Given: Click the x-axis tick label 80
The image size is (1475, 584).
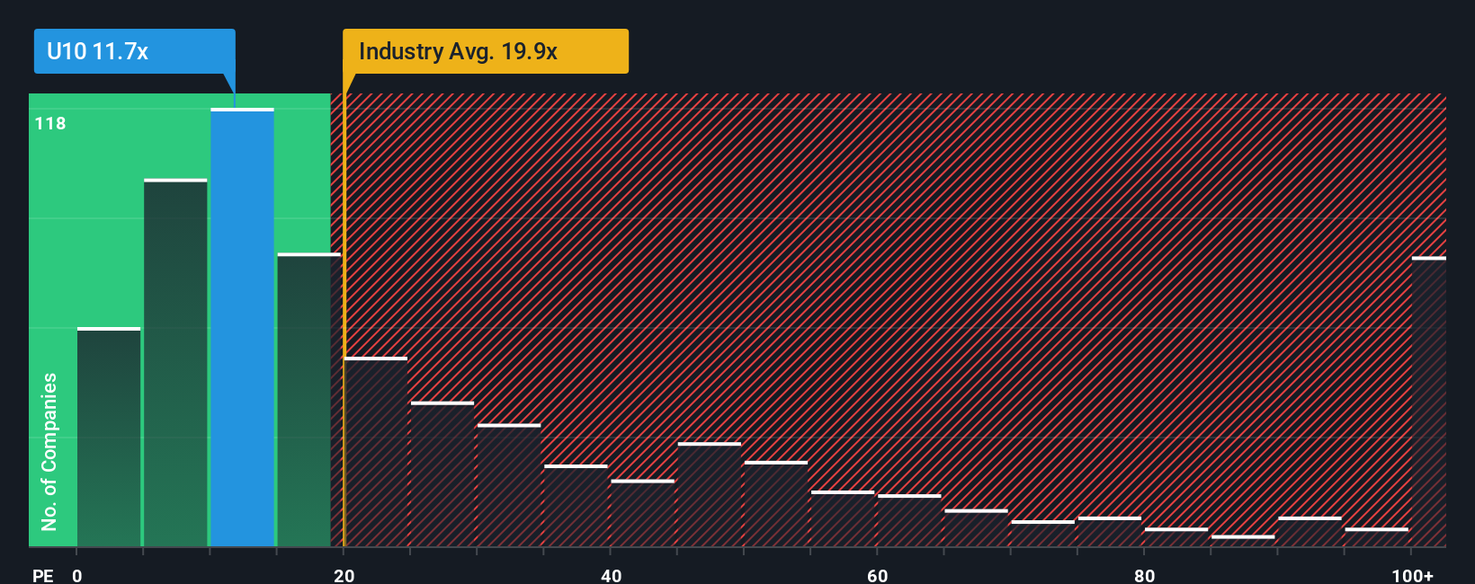Looking at the screenshot, I should coord(1144,575).
